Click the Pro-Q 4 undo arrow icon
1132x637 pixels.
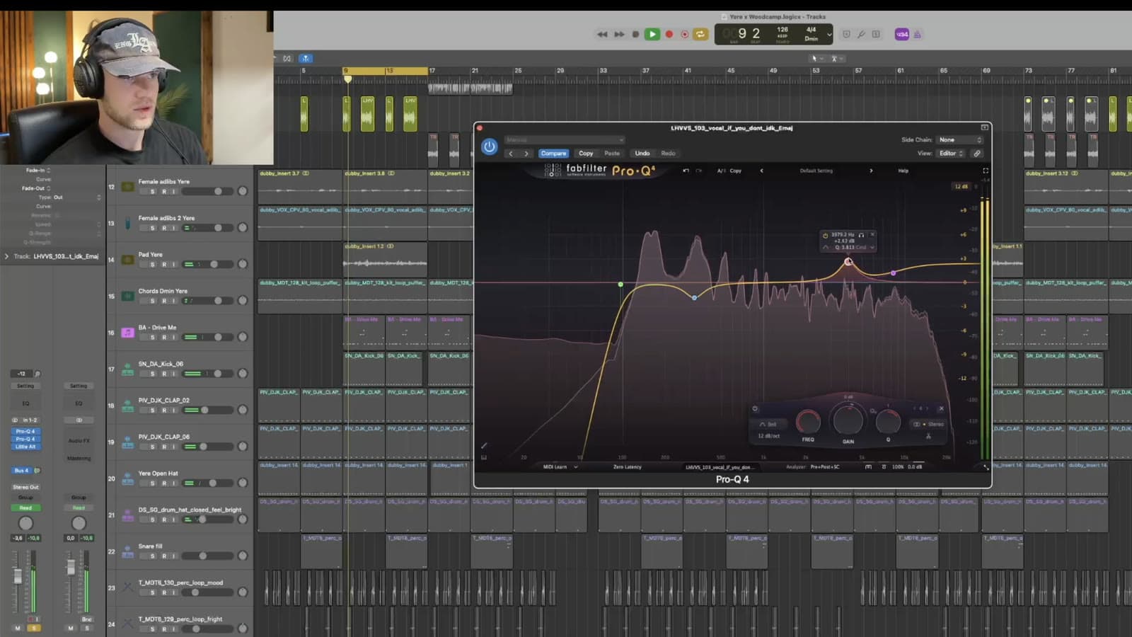[x=686, y=171]
